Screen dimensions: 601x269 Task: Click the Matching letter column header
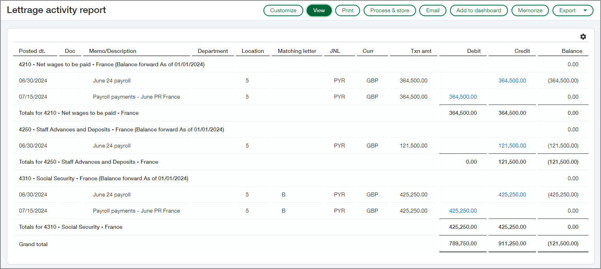(x=297, y=51)
